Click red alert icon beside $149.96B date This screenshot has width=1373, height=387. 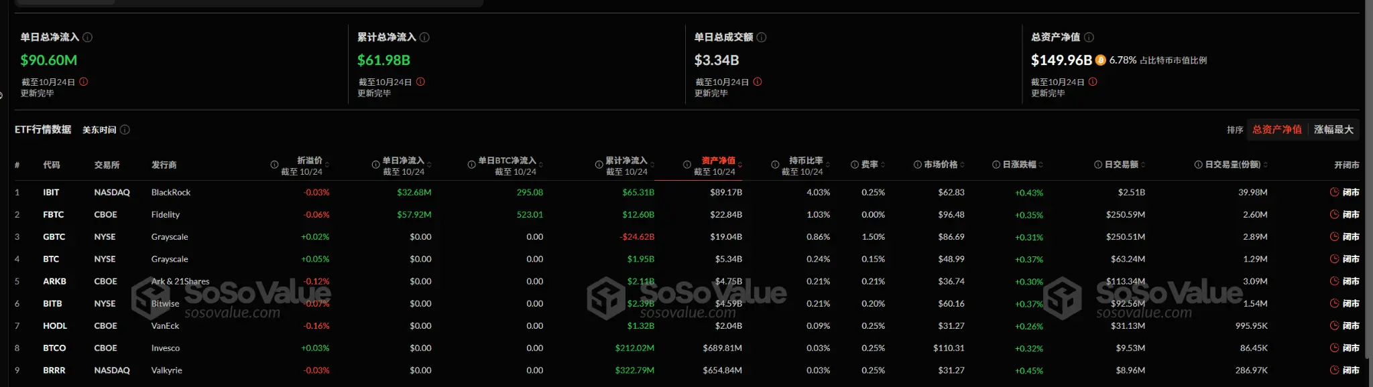(1093, 82)
